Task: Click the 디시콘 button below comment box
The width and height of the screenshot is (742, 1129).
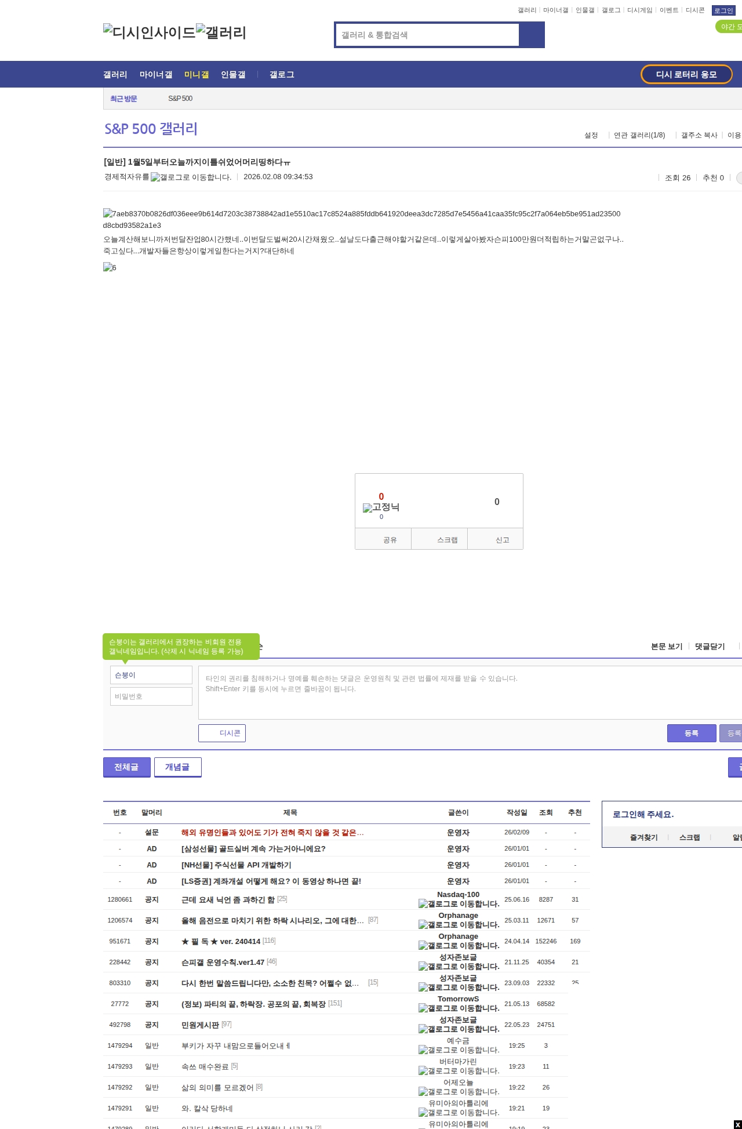Action: 222,733
